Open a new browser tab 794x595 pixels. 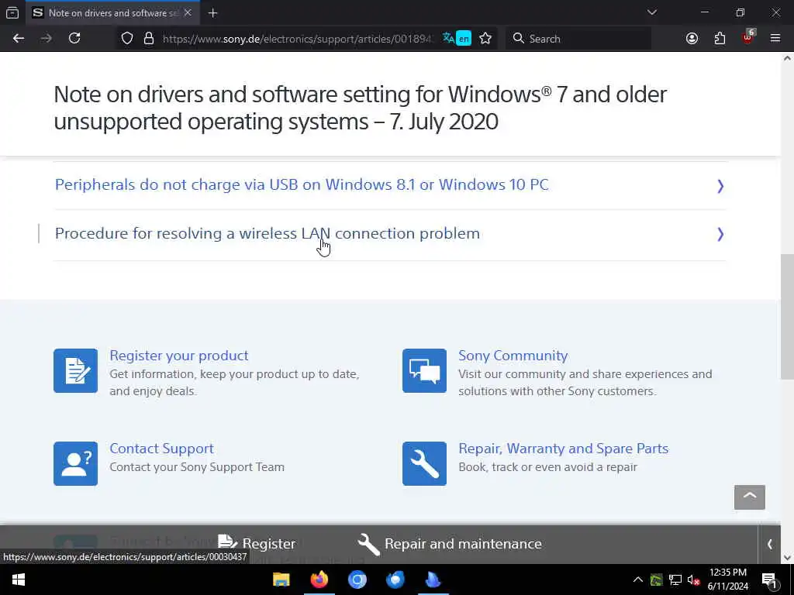(212, 13)
